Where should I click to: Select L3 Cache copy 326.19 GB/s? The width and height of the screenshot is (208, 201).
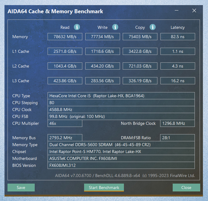point(140,81)
